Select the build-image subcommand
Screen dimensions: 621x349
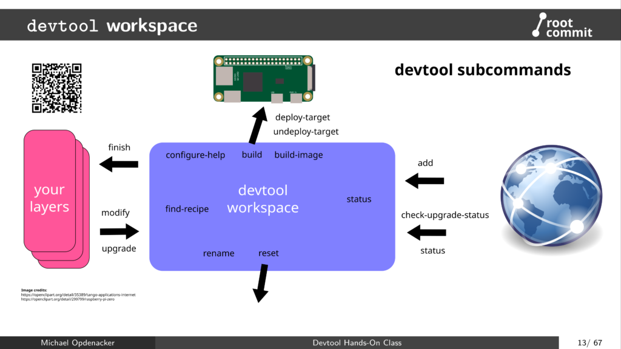298,155
